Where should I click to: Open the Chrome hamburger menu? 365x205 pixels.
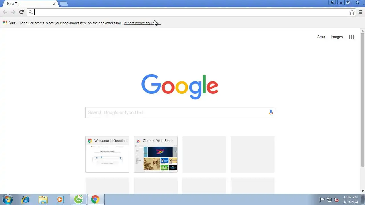click(x=360, y=12)
